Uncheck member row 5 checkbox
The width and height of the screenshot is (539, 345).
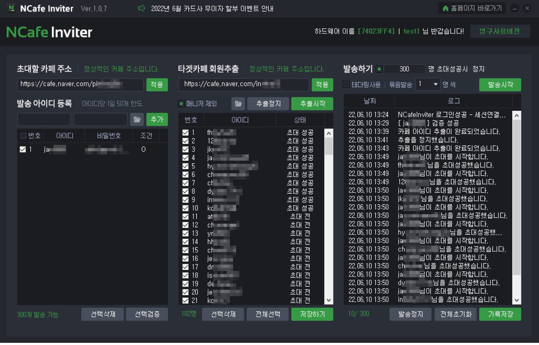(185, 166)
